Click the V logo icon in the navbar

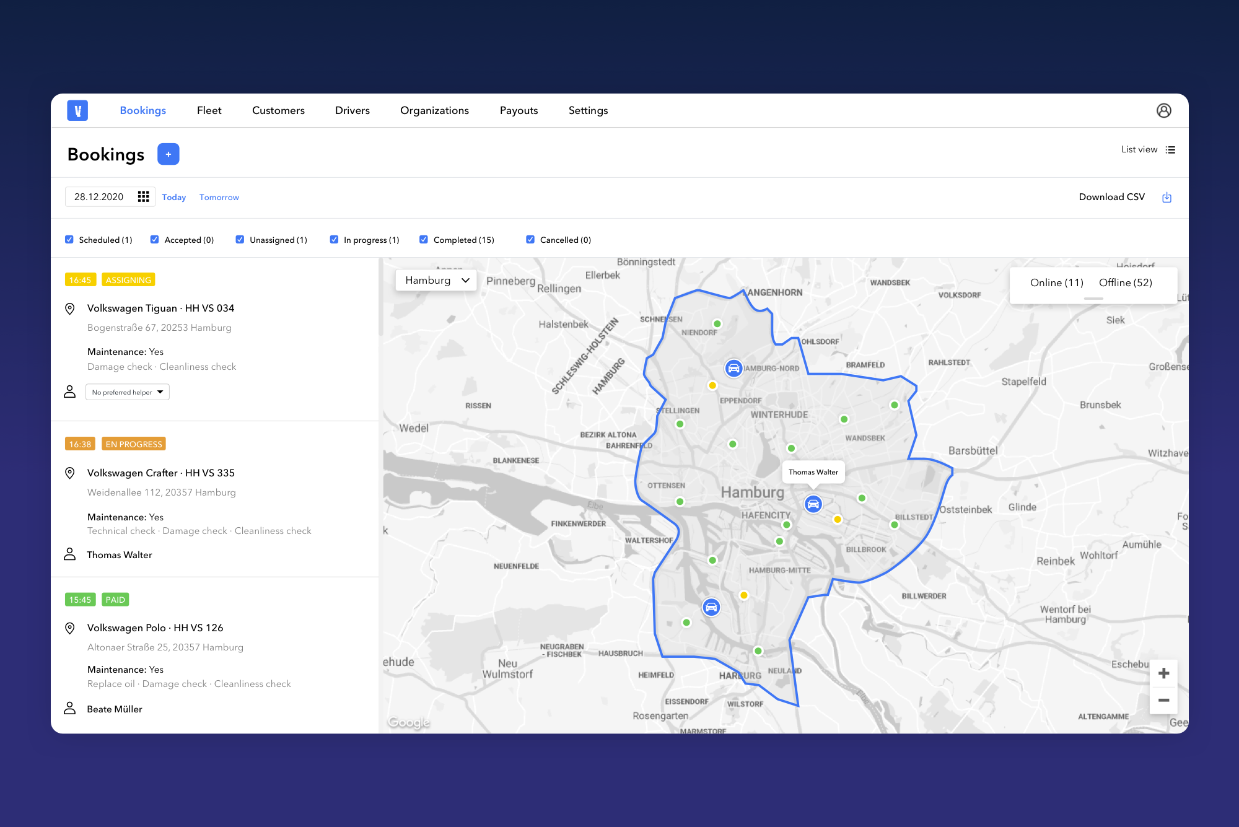click(x=77, y=110)
